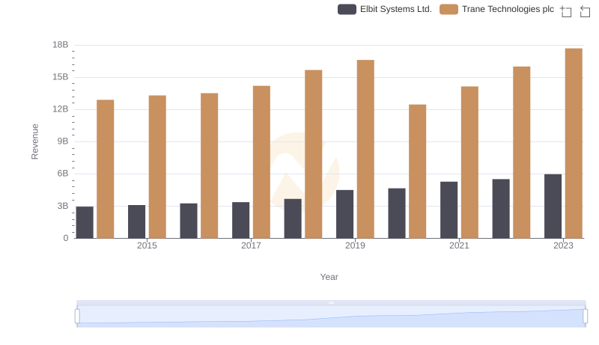Click the 2015 x-axis label

pos(147,245)
